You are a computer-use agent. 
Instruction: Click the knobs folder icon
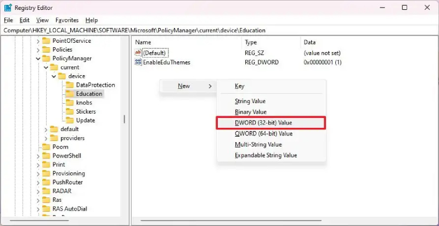point(70,103)
